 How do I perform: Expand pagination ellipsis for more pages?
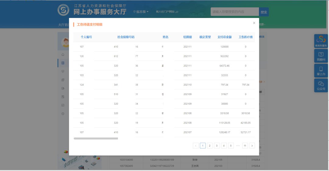238,146
